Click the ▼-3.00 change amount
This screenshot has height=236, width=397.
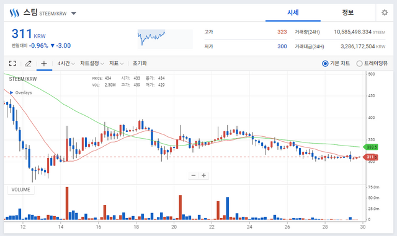coord(61,46)
